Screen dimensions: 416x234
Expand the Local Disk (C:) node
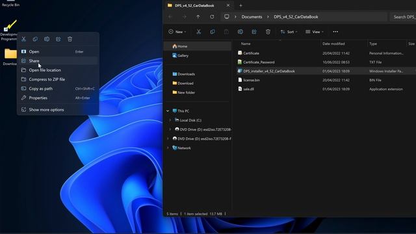tap(170, 120)
